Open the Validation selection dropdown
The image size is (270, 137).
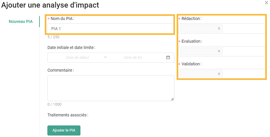click(243, 74)
